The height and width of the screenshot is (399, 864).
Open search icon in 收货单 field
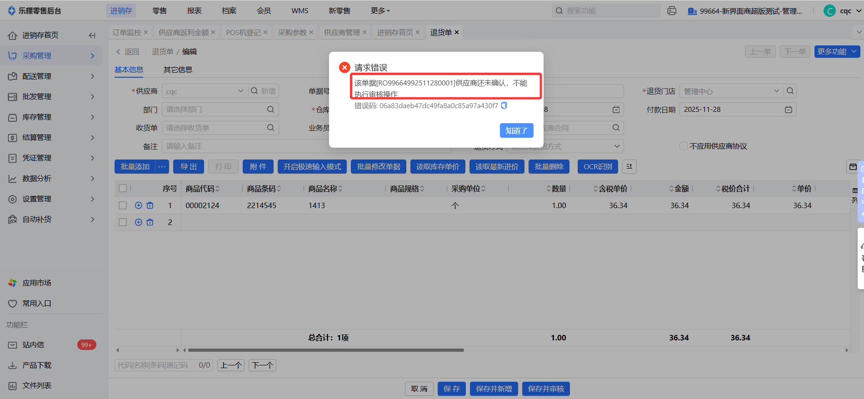click(270, 128)
